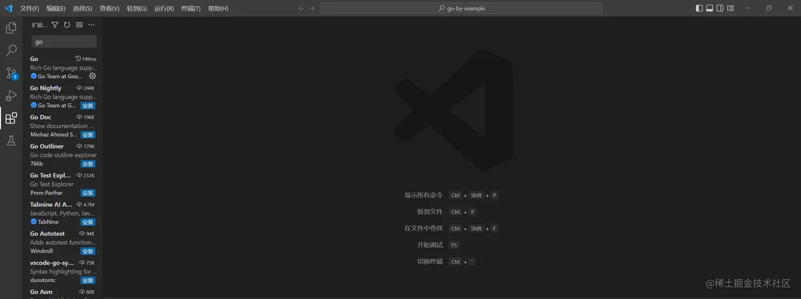Install the vscode-go-syntax extension
This screenshot has width=801, height=299.
point(88,280)
